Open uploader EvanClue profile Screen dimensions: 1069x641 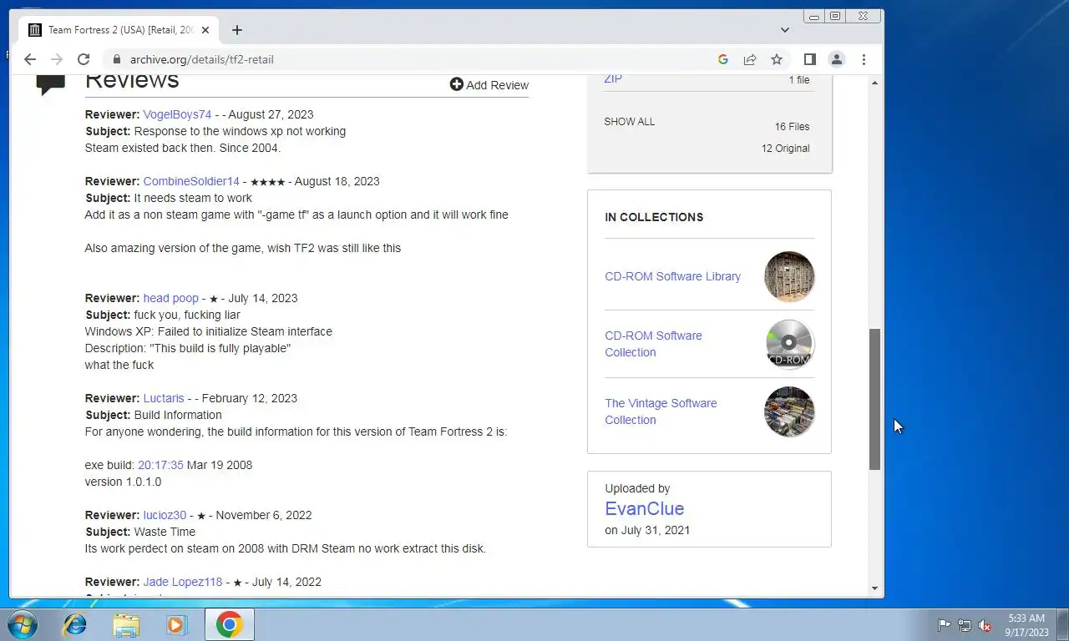click(645, 508)
